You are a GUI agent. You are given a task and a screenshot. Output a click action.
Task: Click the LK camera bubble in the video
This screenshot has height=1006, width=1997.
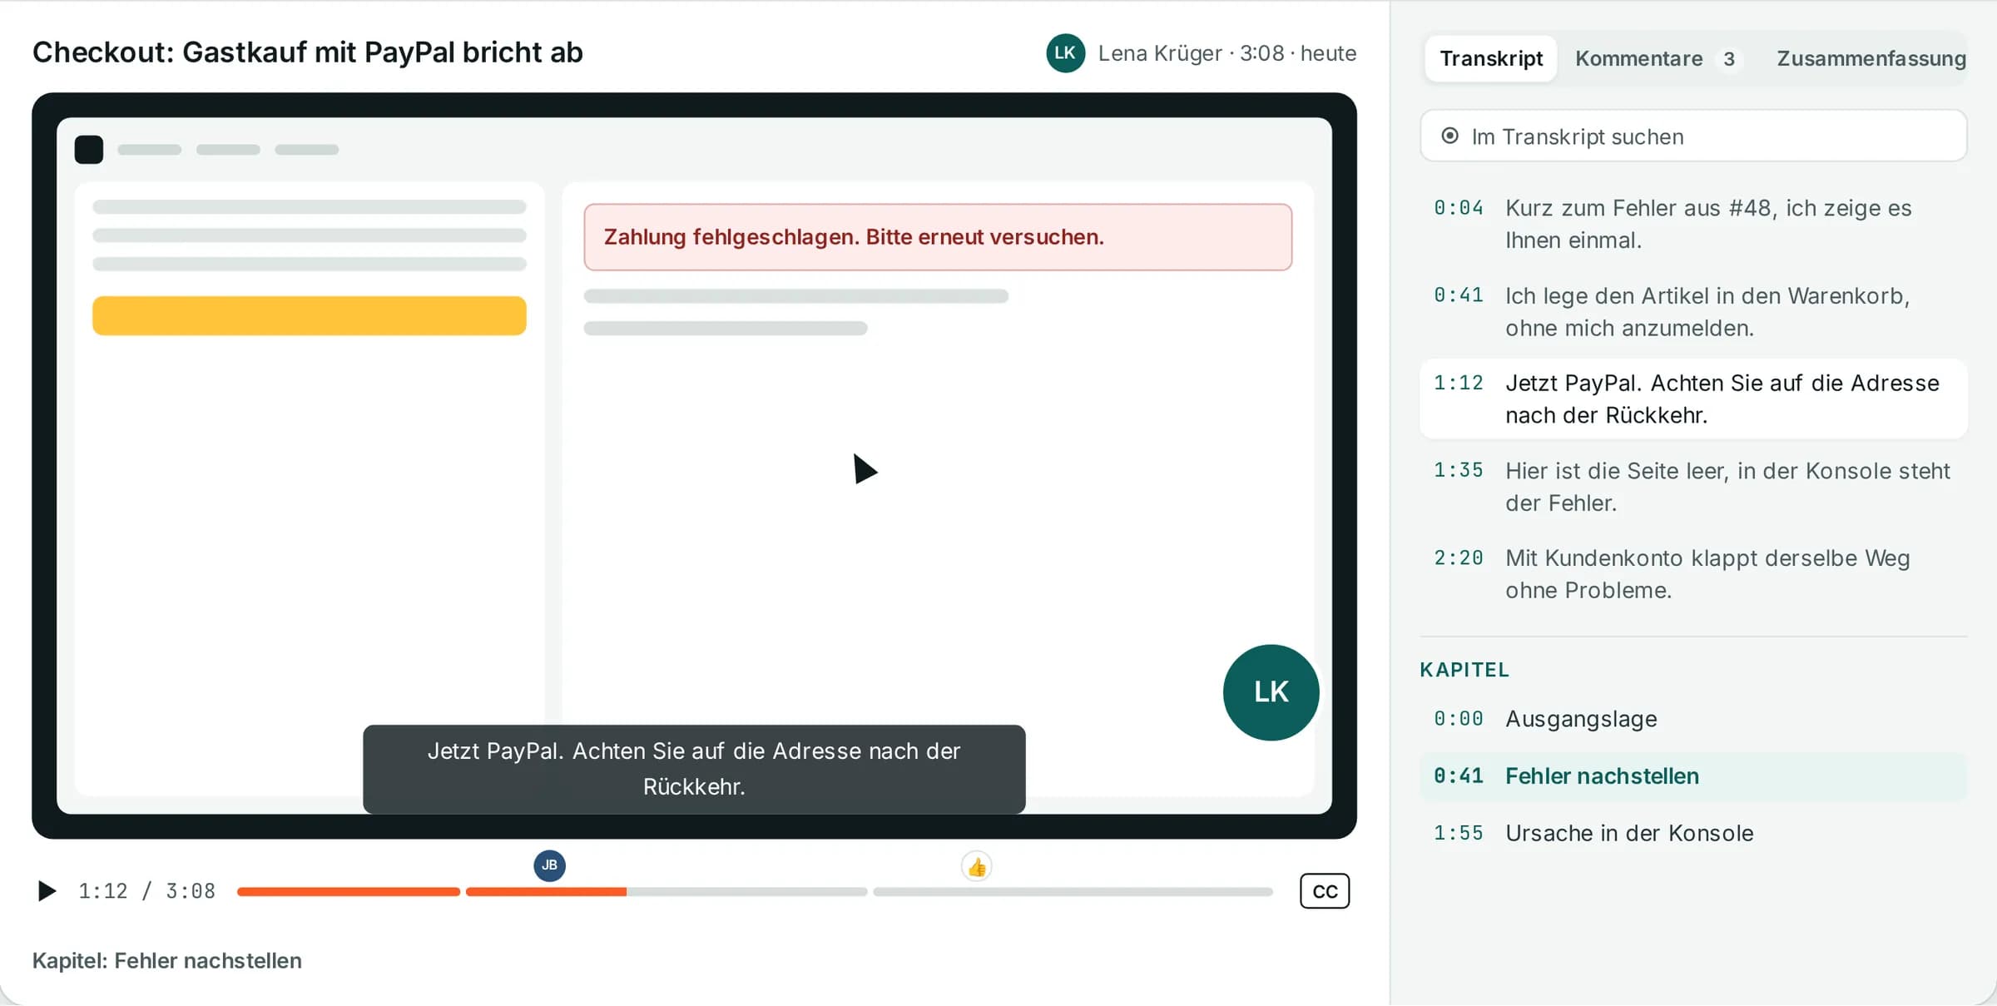pyautogui.click(x=1271, y=692)
